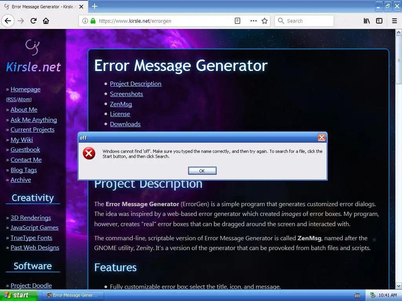The image size is (402, 301).
Task: Focus the browser Search field
Action: pyautogui.click(x=304, y=21)
